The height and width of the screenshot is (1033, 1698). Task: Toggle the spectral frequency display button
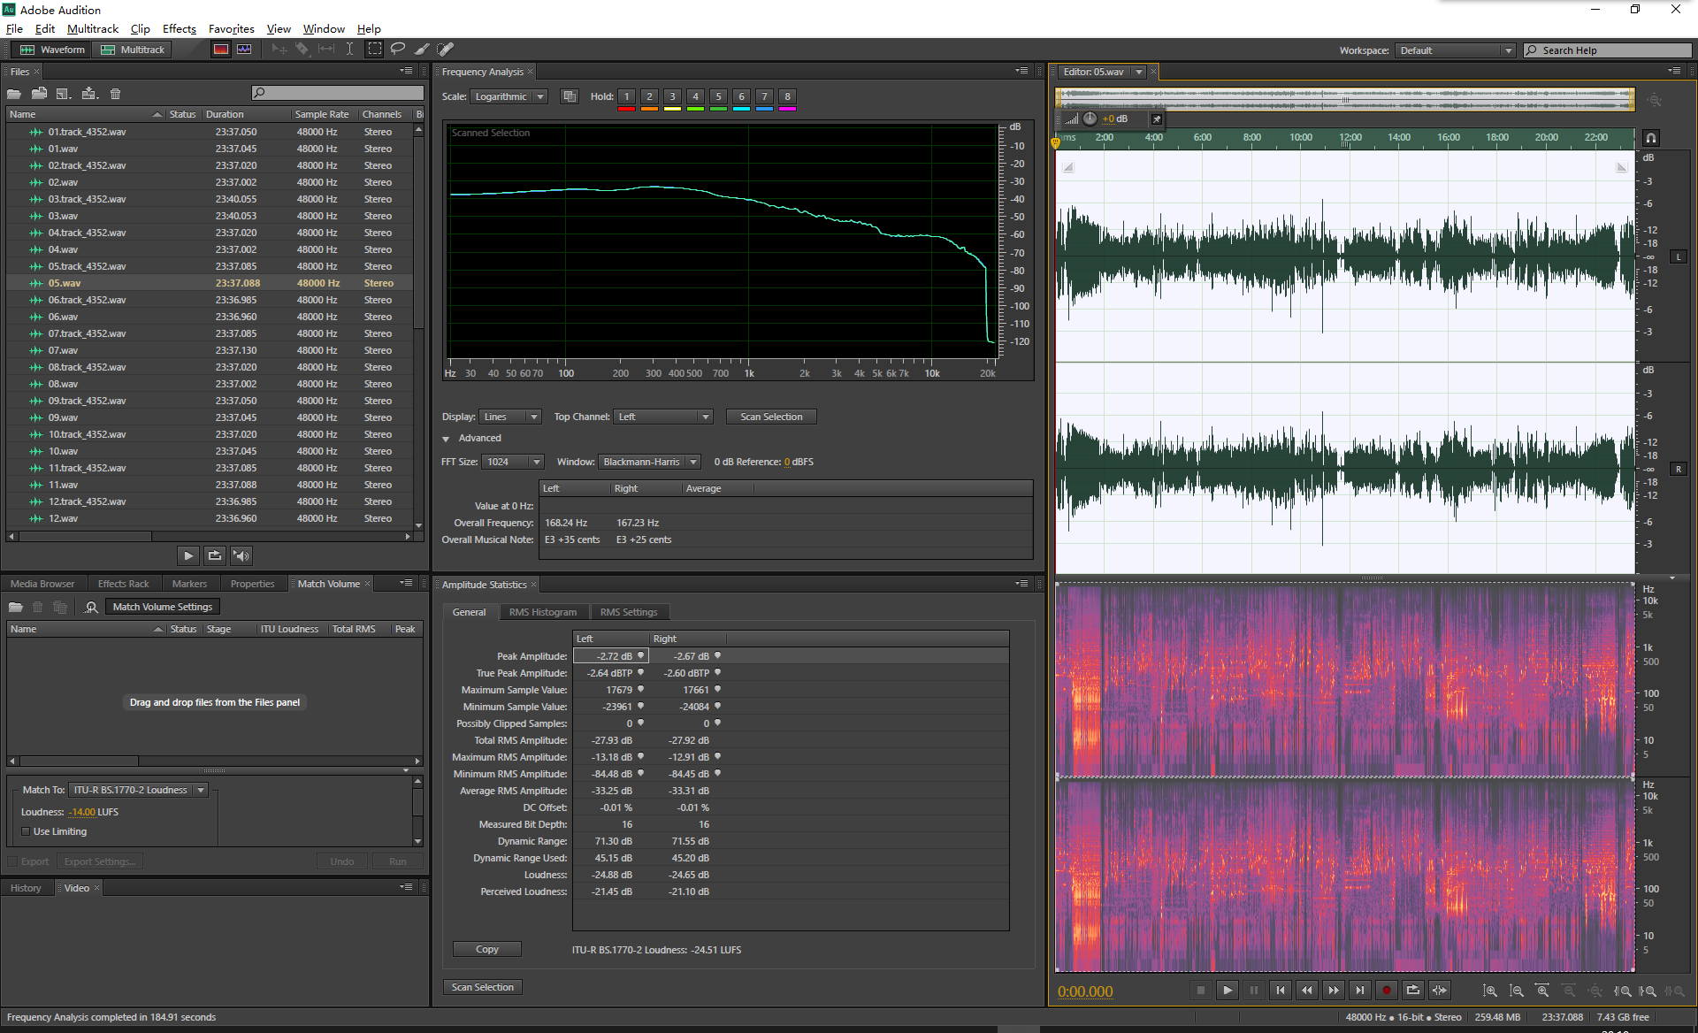point(221,50)
